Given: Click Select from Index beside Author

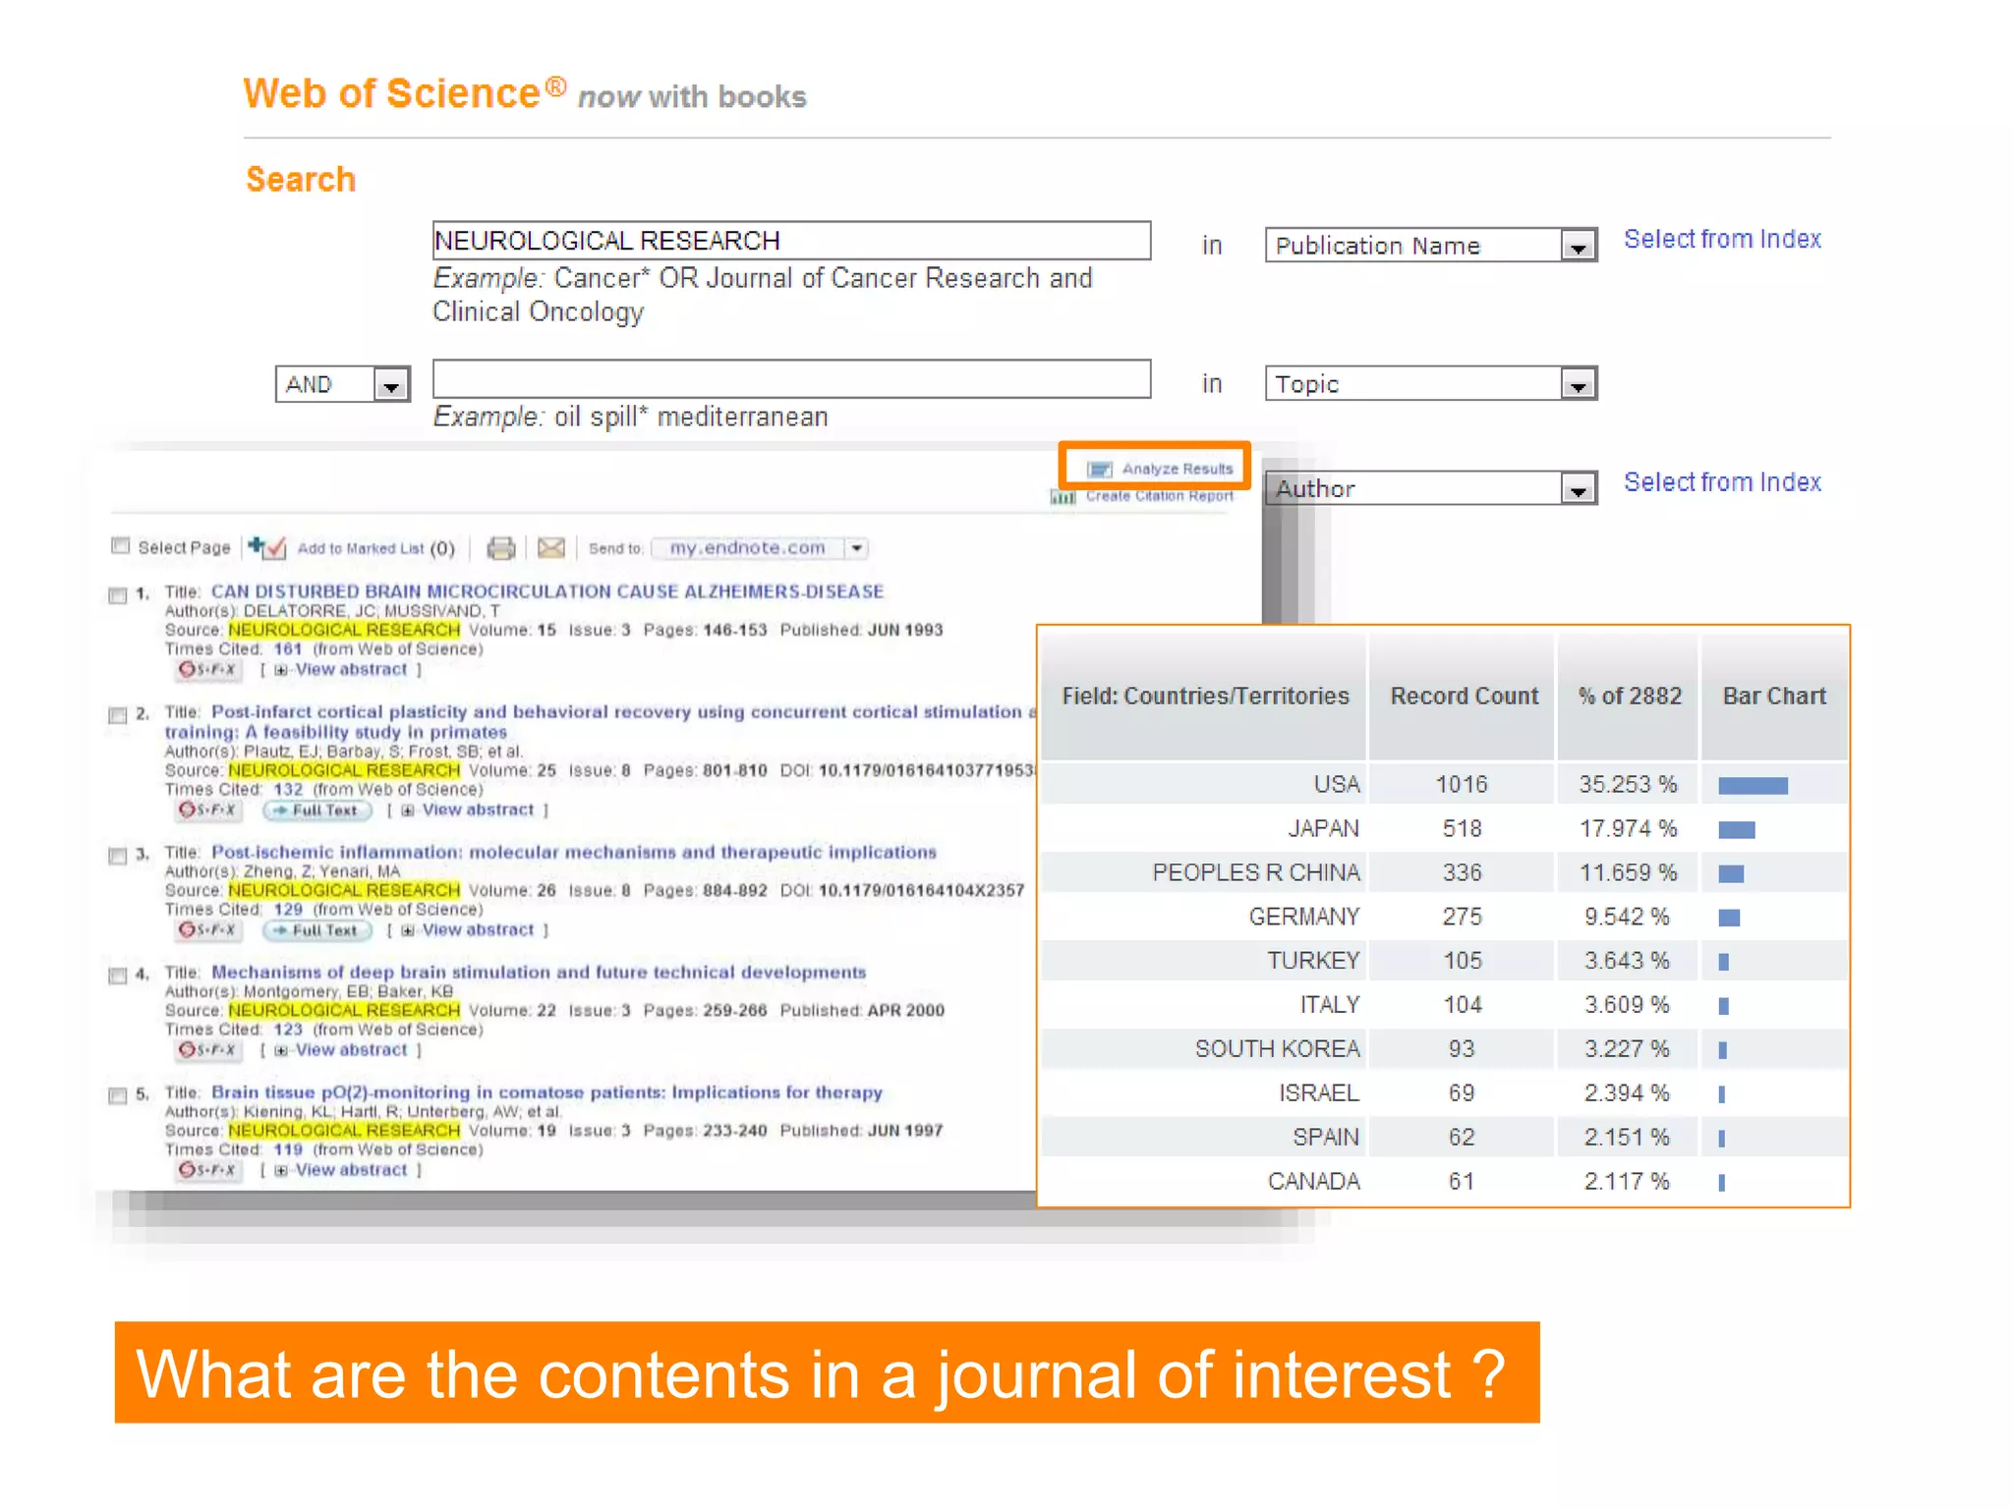Looking at the screenshot, I should point(1722,482).
